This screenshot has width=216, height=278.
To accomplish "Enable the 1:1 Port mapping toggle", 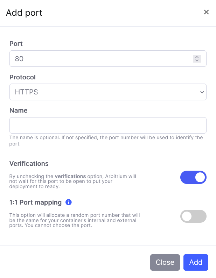I will [x=193, y=216].
